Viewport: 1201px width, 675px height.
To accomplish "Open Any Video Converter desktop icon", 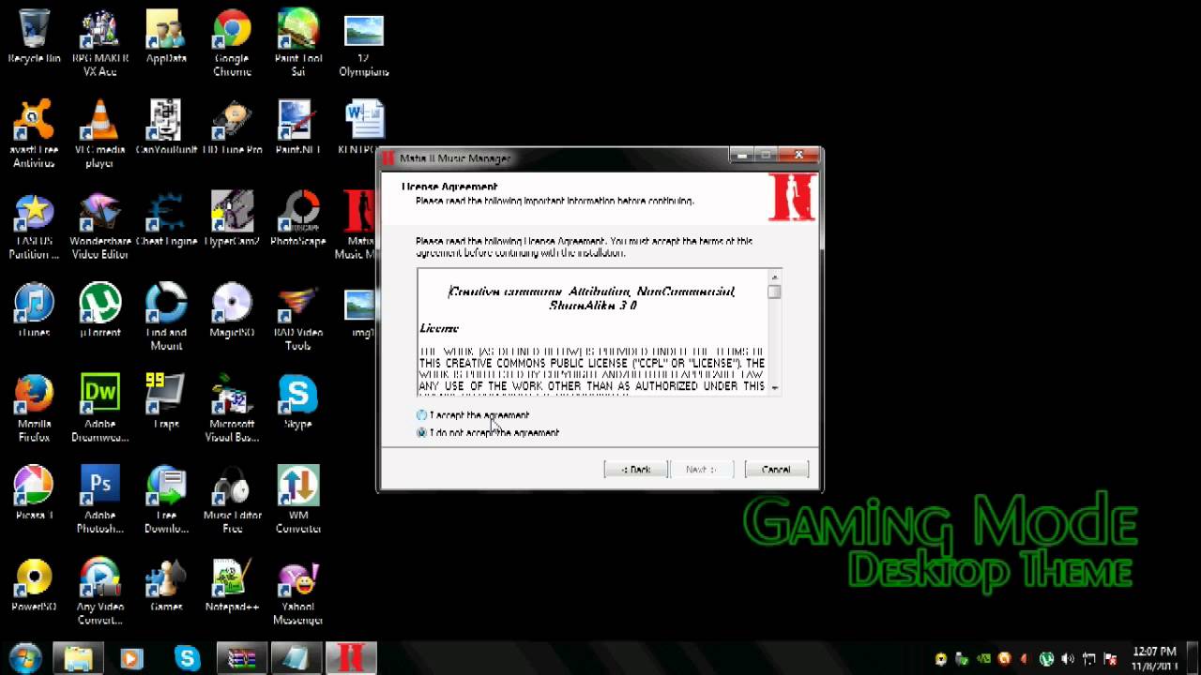I will tap(100, 592).
